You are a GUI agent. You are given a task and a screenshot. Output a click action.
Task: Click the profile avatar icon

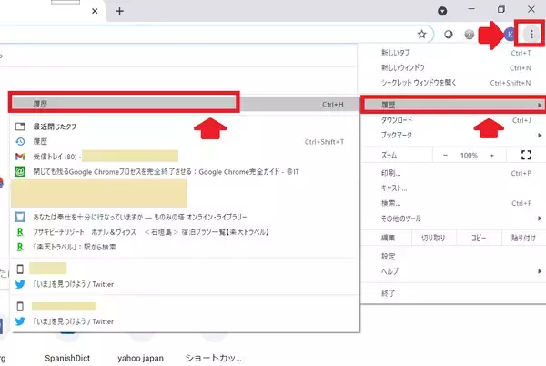(x=509, y=35)
